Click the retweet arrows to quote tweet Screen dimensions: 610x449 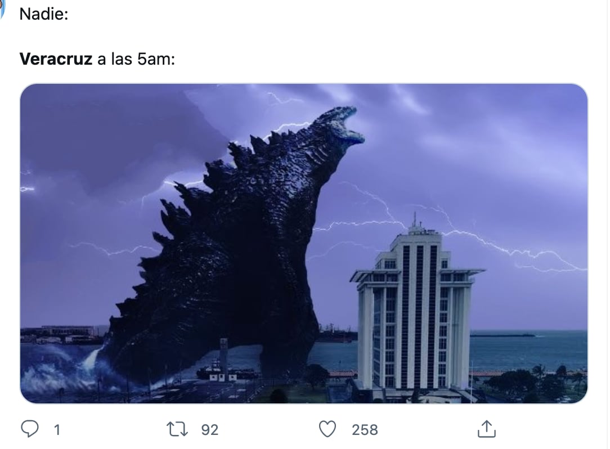click(x=178, y=429)
